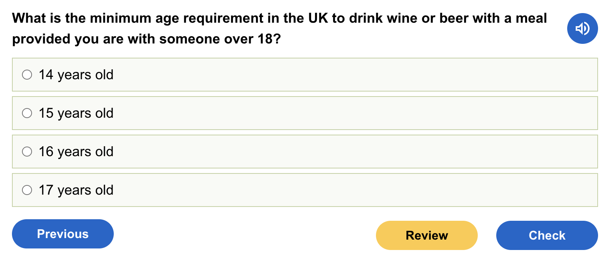This screenshot has height=260, width=610.
Task: Click empty space in 17 years answer box
Action: [x=347, y=190]
